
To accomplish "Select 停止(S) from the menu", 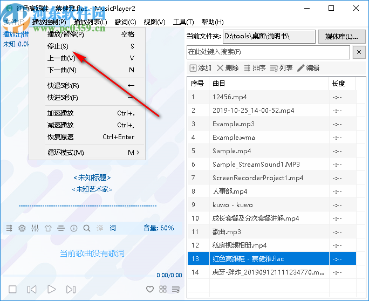I will (x=87, y=46).
